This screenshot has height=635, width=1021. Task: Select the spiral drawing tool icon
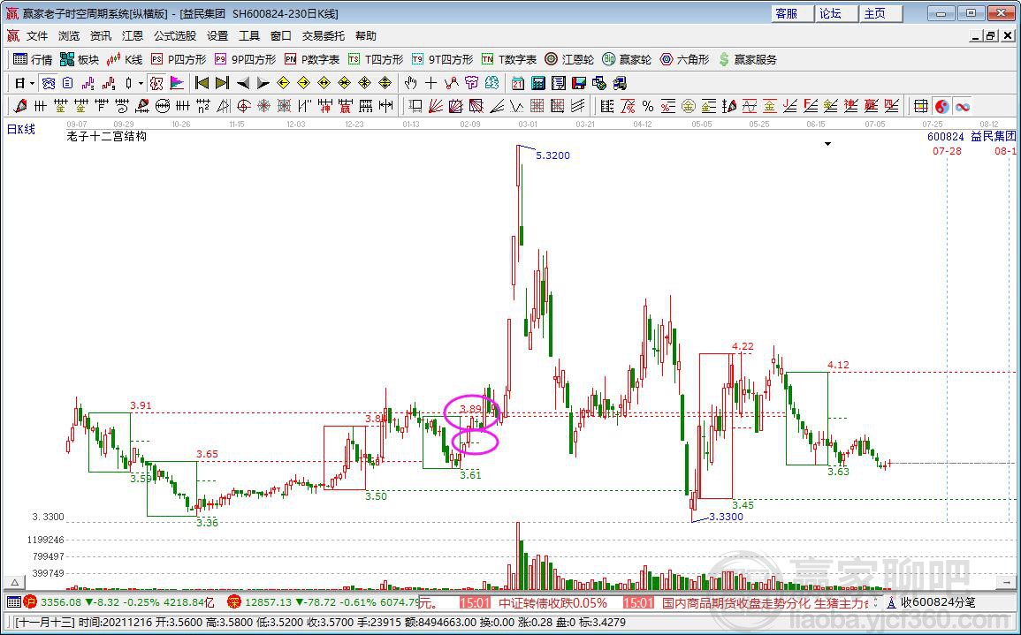click(x=122, y=106)
